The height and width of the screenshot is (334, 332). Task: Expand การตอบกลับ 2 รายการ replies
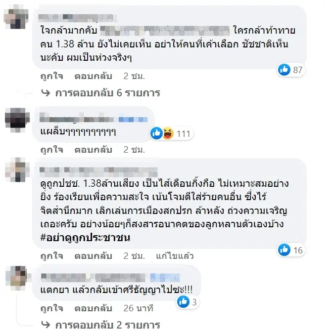coord(100,325)
